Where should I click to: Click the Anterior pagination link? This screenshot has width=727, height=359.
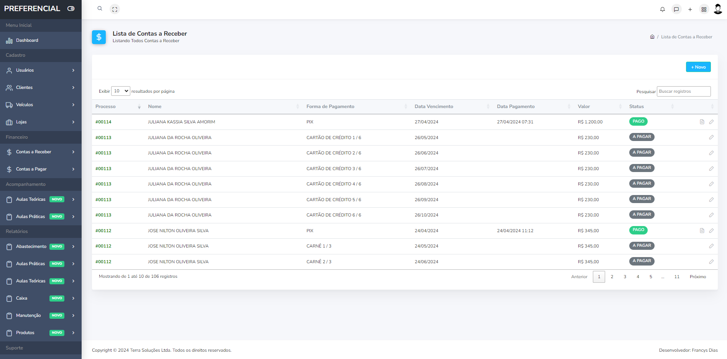(x=579, y=277)
